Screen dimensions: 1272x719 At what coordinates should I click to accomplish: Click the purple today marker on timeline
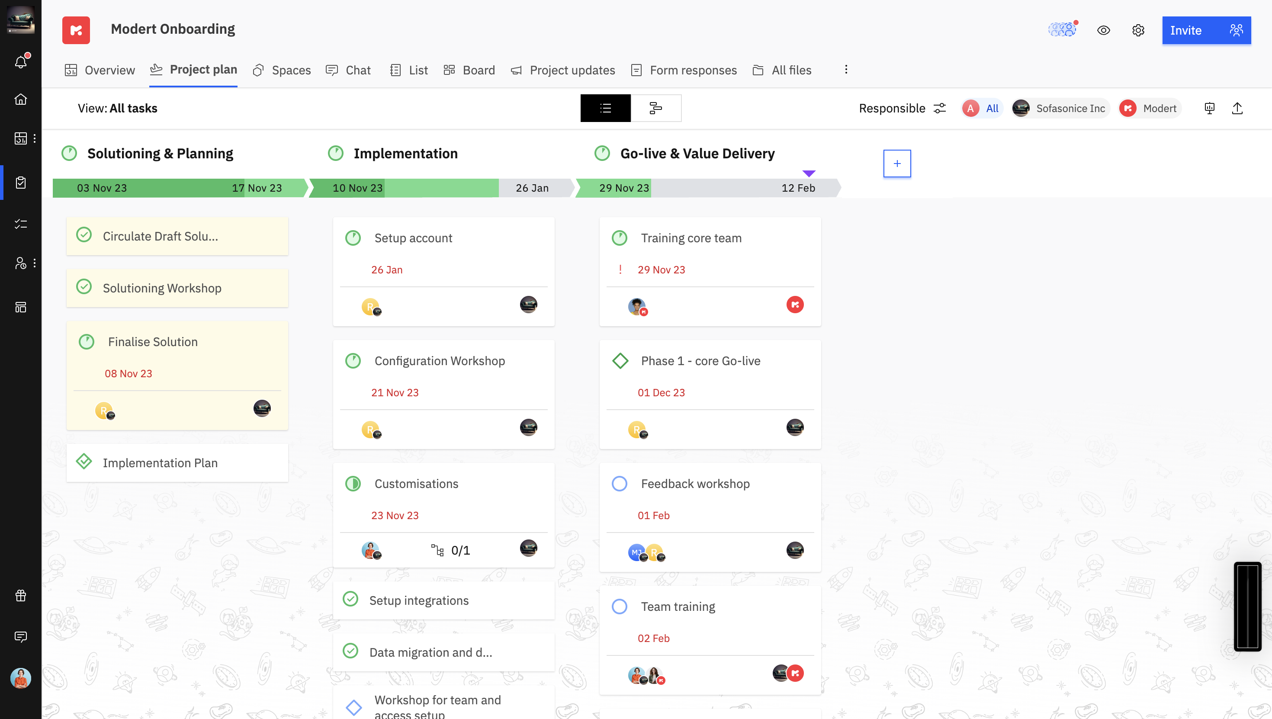click(x=808, y=173)
